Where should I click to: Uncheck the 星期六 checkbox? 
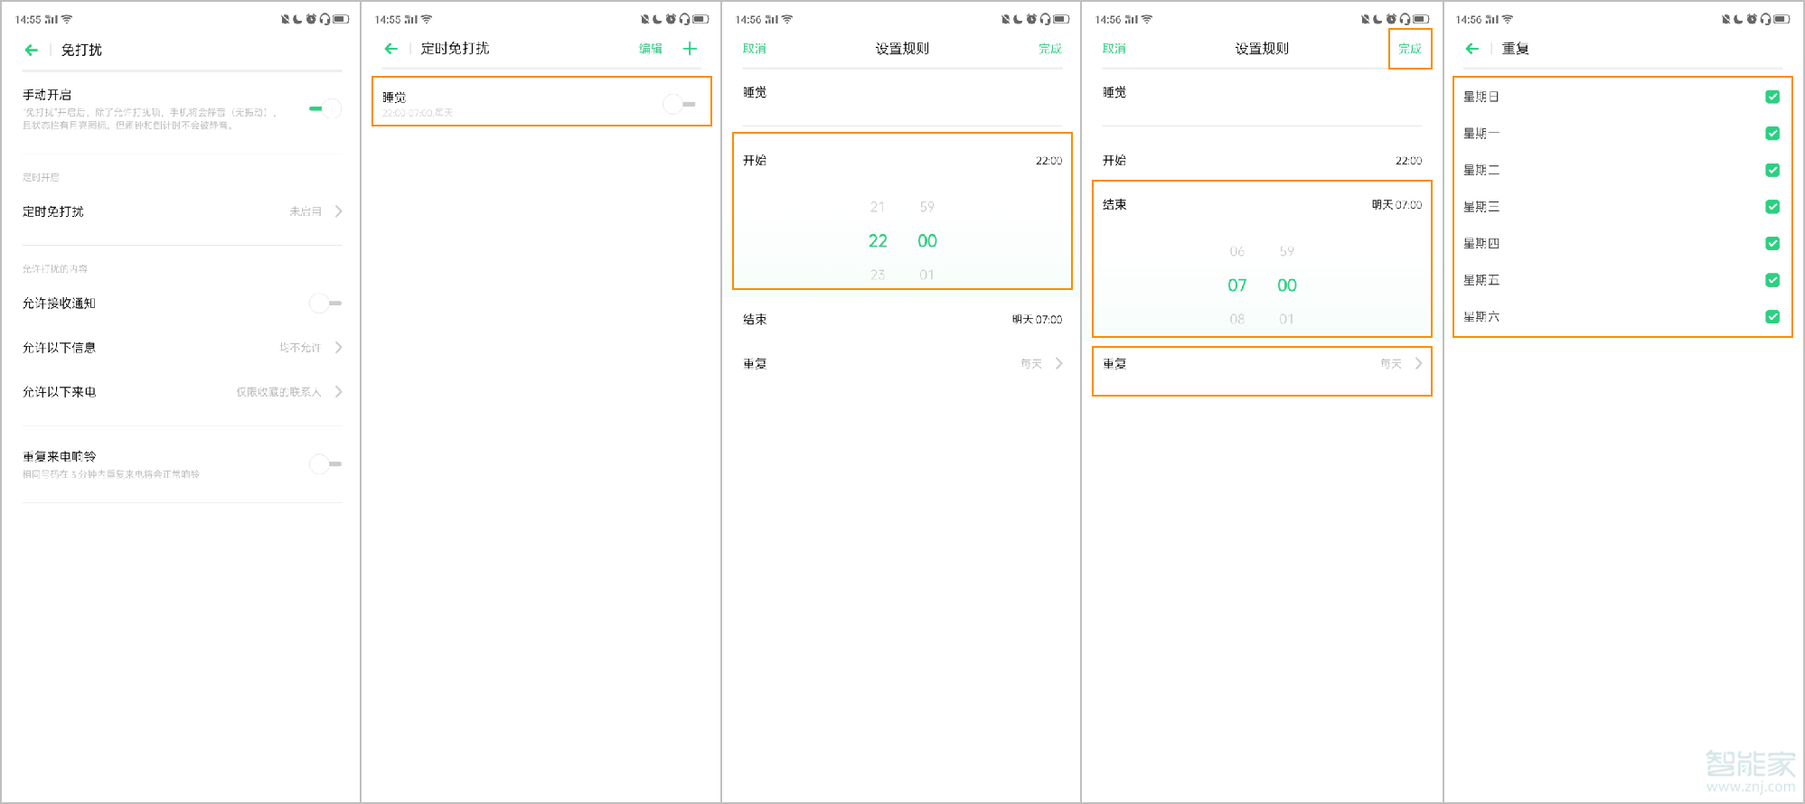coord(1772,316)
